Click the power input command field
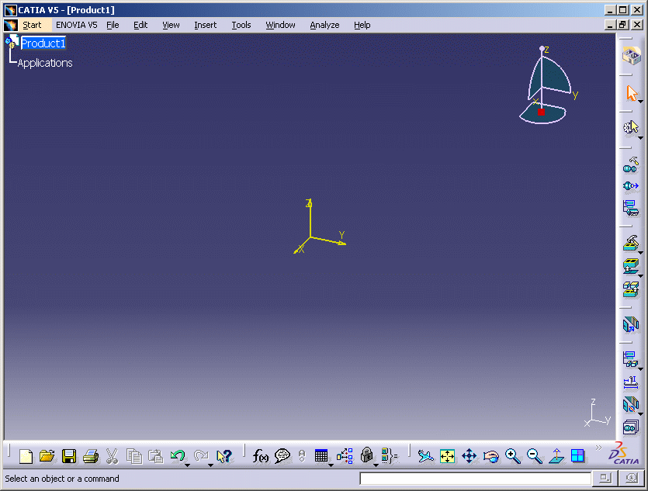 click(475, 479)
